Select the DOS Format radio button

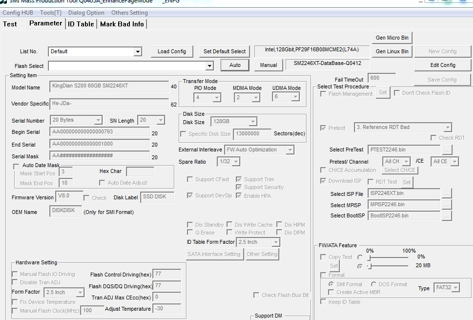pos(373,284)
